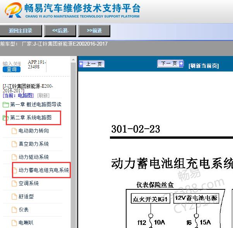The image size is (233, 228).
Task: Click the 12V蓄电池电源 box in diagram
Action: [196, 198]
